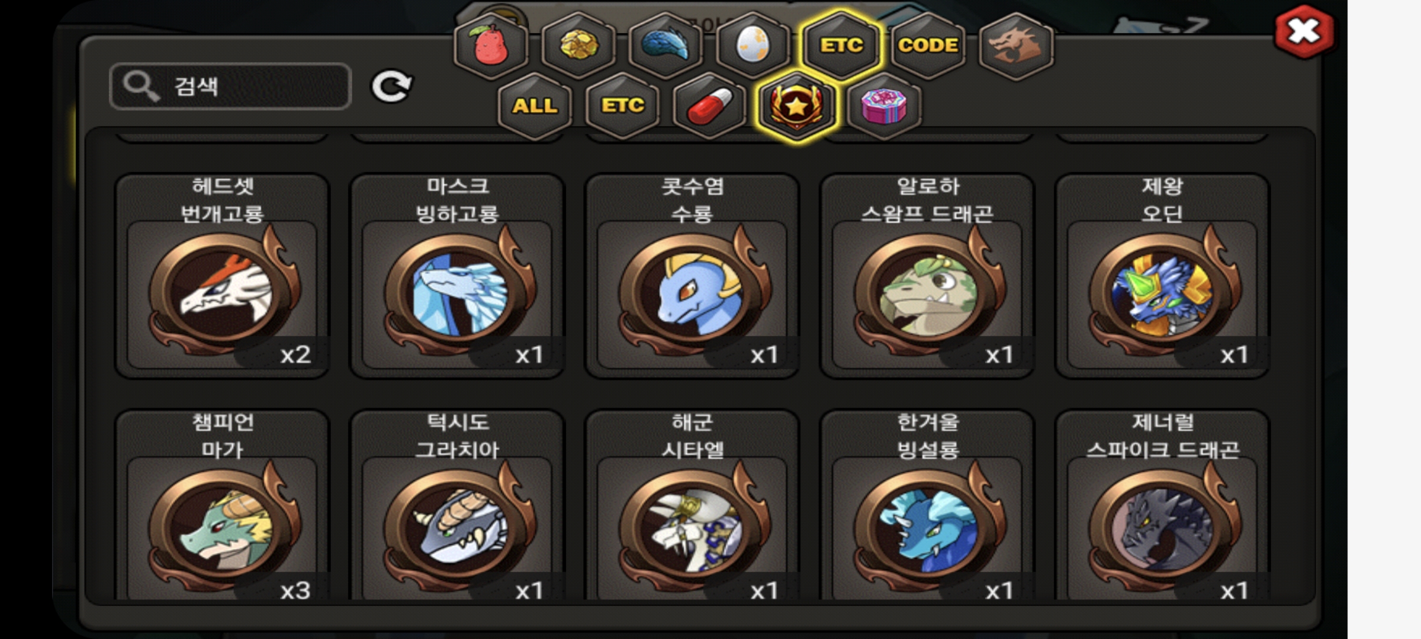Select the dragon head category icon
The width and height of the screenshot is (1421, 639).
click(x=1015, y=46)
